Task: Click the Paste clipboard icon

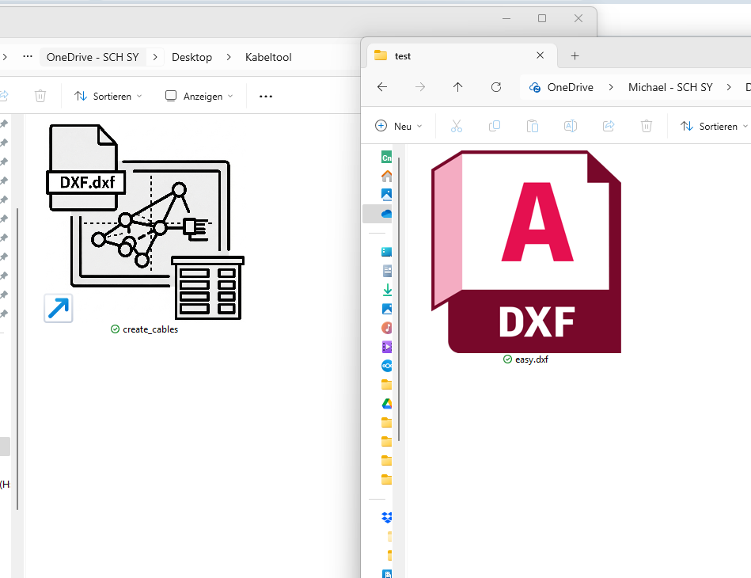Action: click(x=532, y=126)
